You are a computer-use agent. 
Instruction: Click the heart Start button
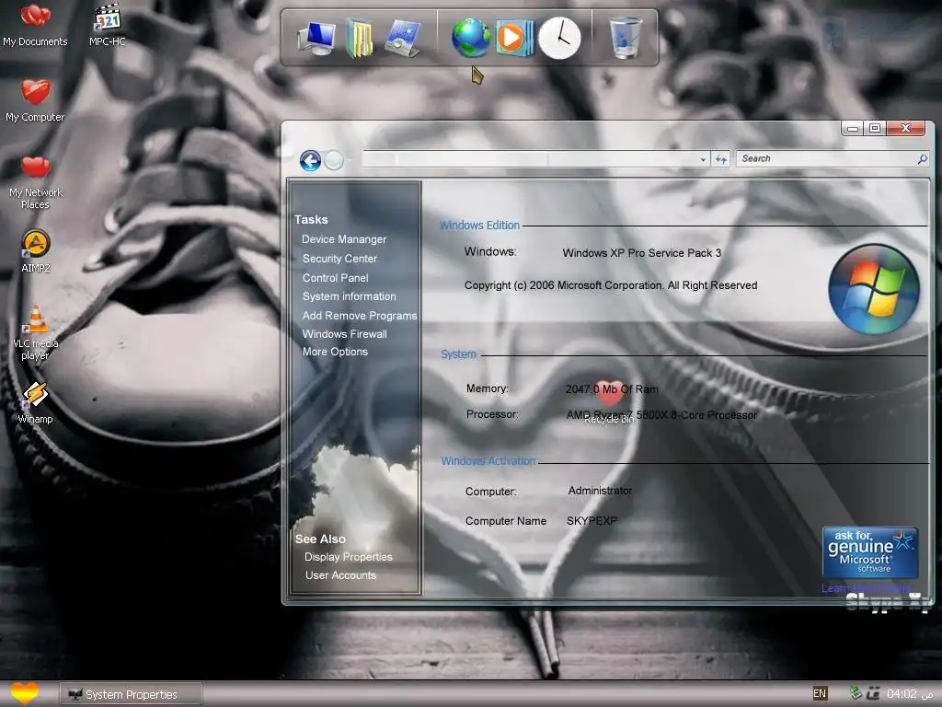click(25, 694)
